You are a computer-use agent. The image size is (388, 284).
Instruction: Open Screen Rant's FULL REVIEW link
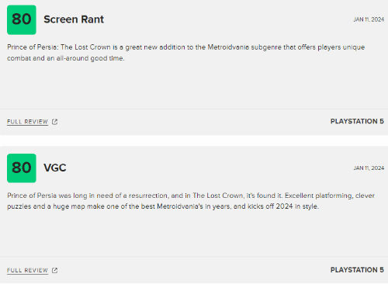click(x=27, y=122)
